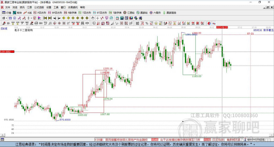Toggle the yellow diamond left-arrow icon
The width and height of the screenshot is (274, 147).
(x=64, y=18)
